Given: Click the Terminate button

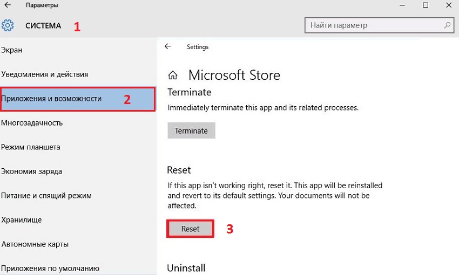Looking at the screenshot, I should coord(191,130).
